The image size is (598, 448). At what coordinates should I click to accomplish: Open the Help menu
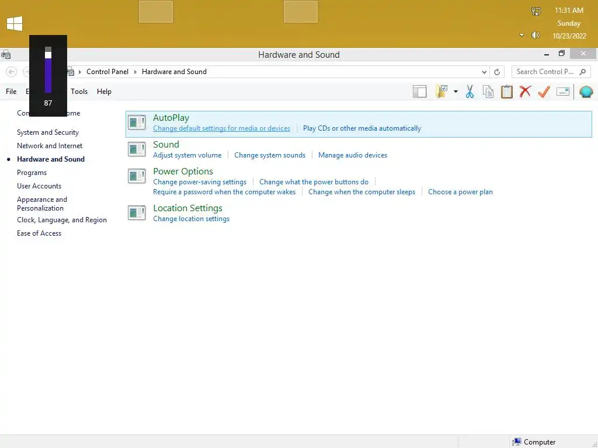(104, 92)
